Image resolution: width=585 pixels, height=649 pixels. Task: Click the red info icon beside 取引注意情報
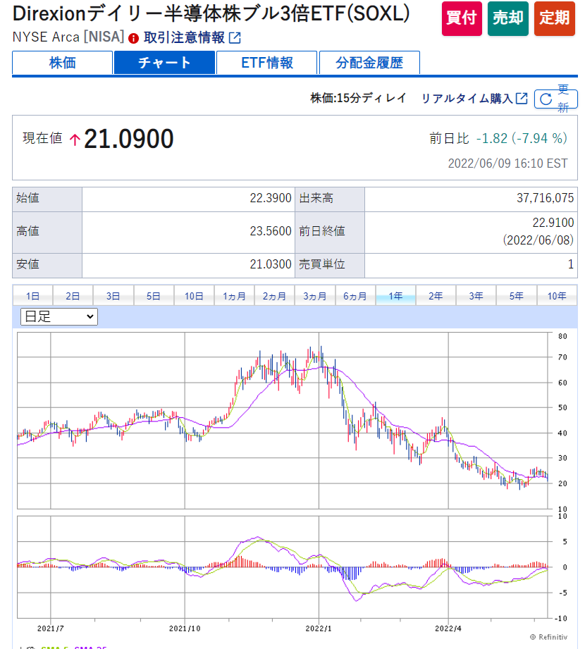tap(134, 38)
